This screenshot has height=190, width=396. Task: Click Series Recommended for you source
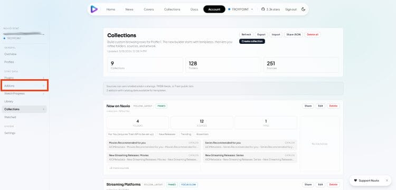pos(250,145)
